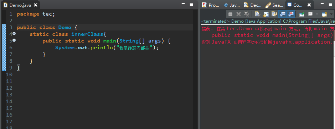Click 'innerClass' identifier on line 4

[x=87, y=34]
